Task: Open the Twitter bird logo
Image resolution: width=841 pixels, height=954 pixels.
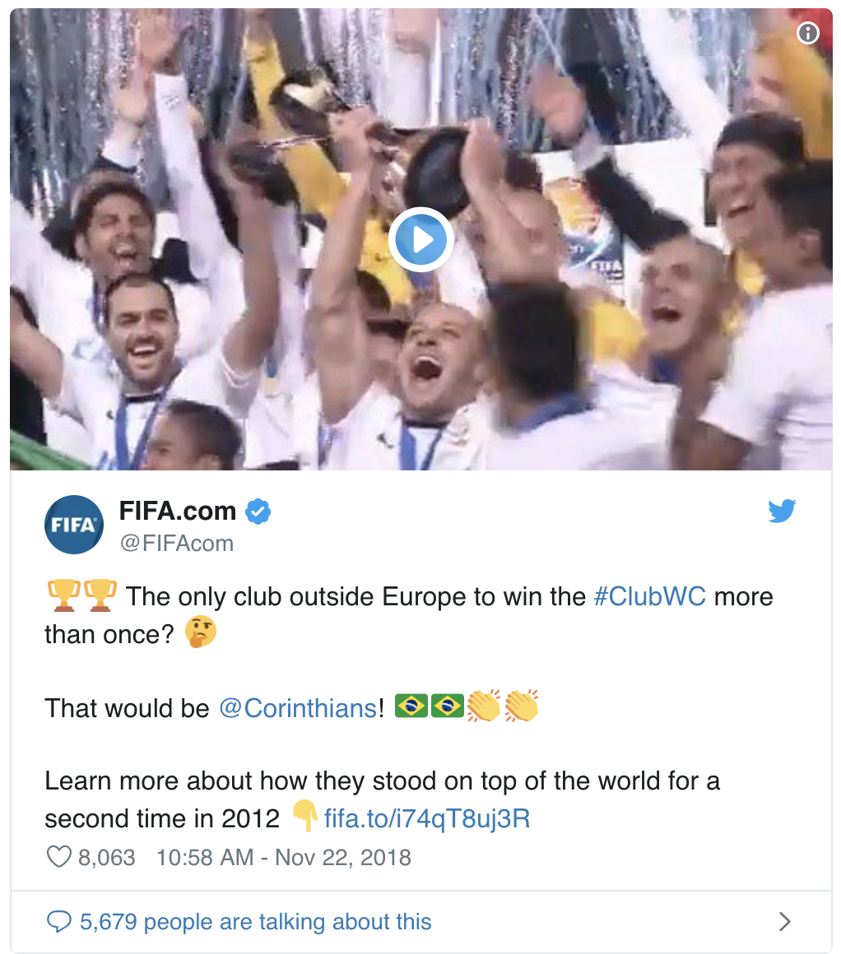Action: 782,511
